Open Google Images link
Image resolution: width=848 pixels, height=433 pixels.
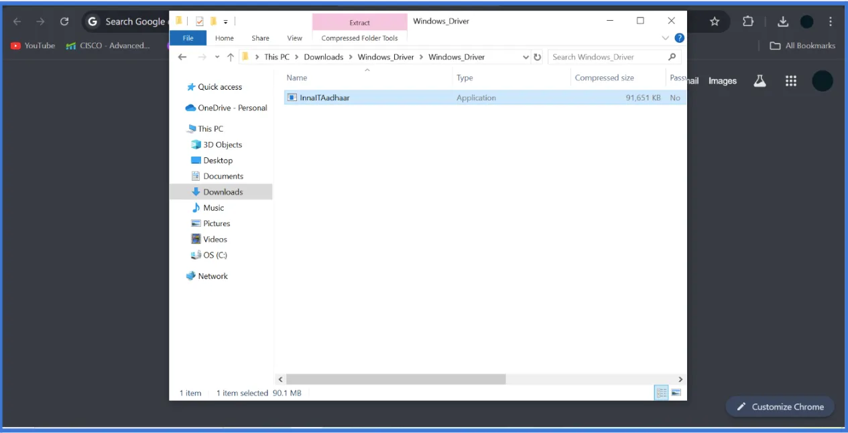point(723,81)
